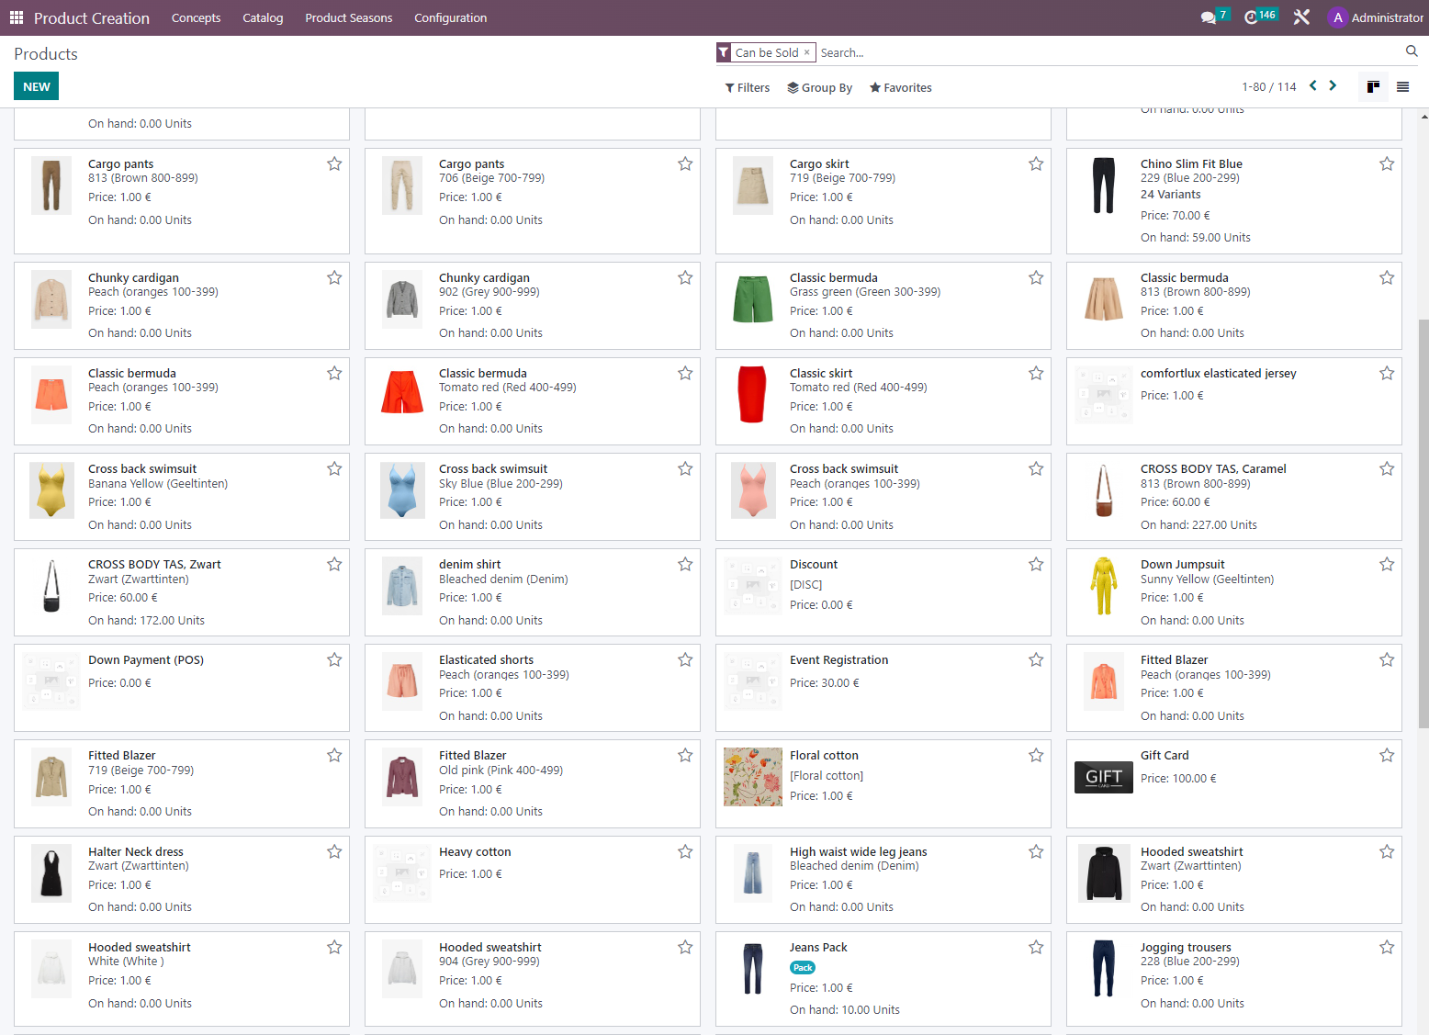Viewport: 1429px width, 1035px height.
Task: Open the activities clock icon
Action: click(x=1251, y=17)
